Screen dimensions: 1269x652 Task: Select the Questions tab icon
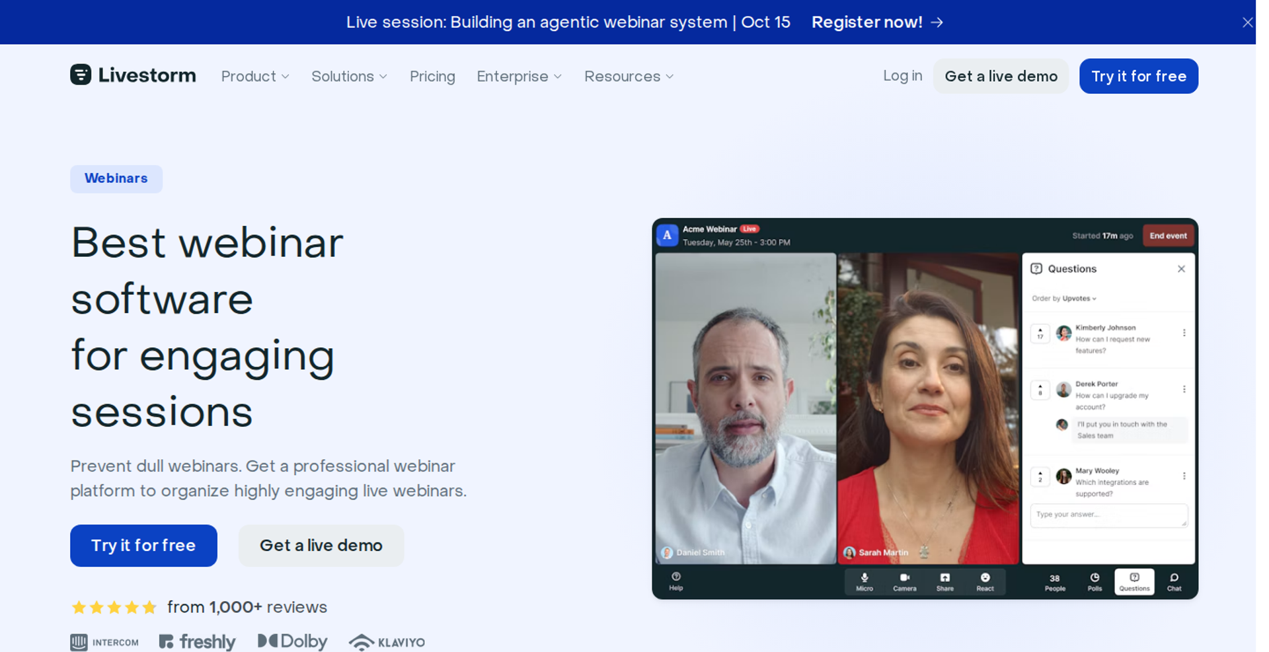click(1134, 581)
